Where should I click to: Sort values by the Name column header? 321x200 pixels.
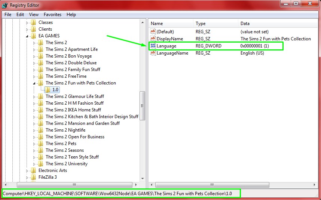[171, 24]
